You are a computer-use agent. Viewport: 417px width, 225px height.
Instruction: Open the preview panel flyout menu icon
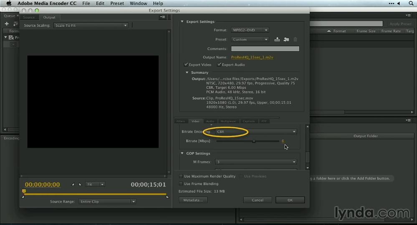[x=162, y=17]
